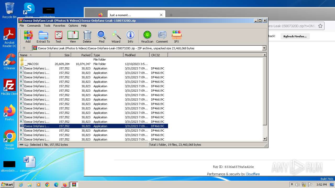
Task: Click the 10,074,347 packed value
Action: pyautogui.click(x=83, y=64)
